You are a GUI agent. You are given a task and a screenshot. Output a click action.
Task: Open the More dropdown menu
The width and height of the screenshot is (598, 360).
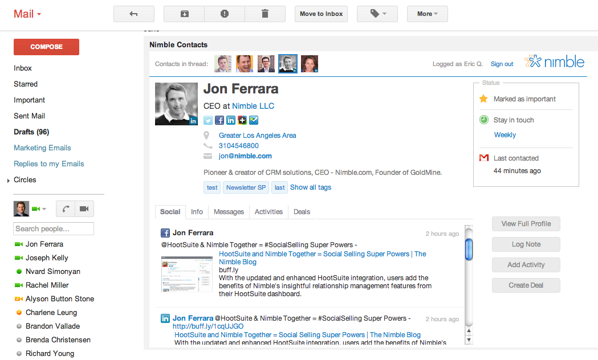pos(427,14)
